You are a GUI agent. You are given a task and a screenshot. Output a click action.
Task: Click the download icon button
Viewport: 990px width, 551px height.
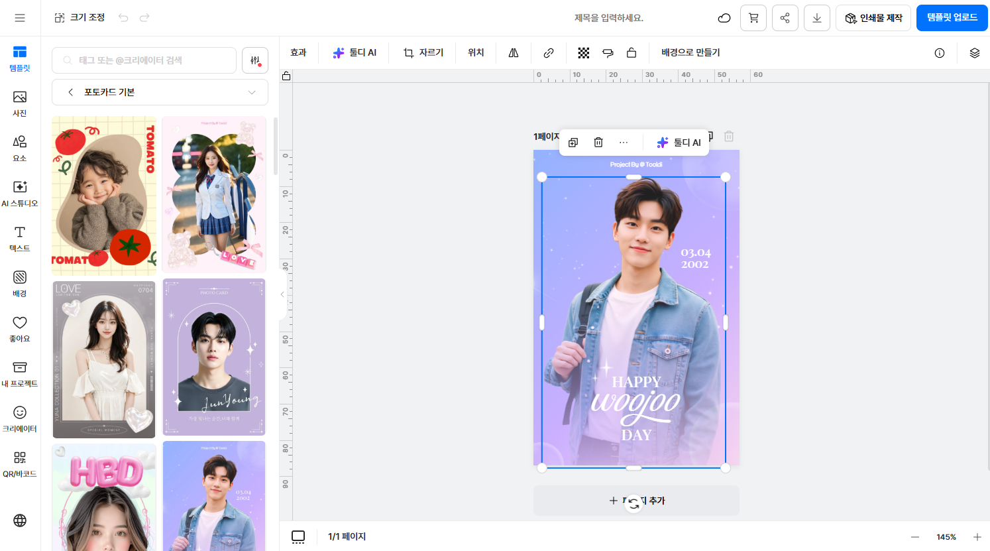817,18
